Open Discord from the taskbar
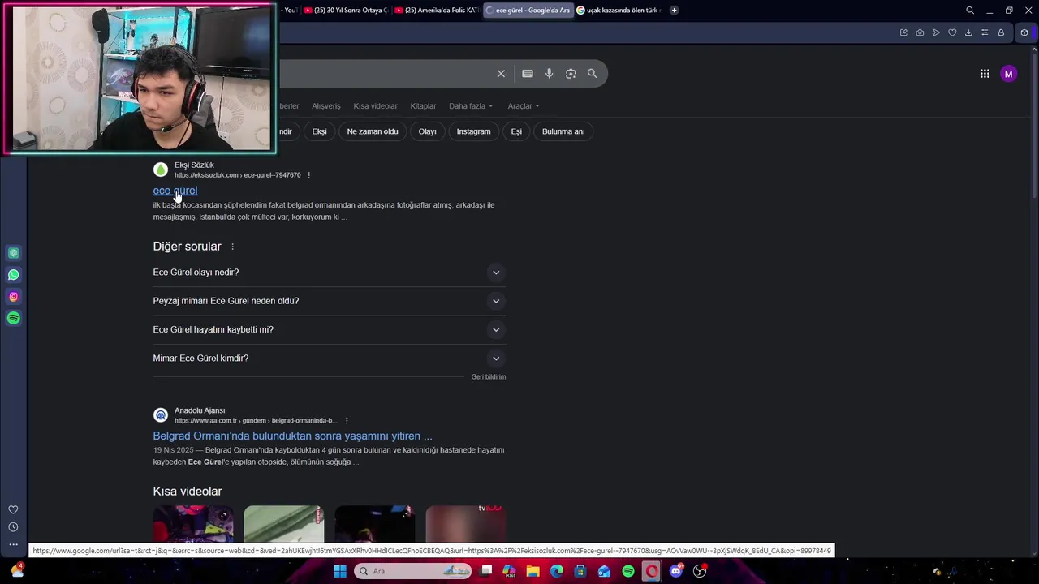1039x584 pixels. click(676, 571)
